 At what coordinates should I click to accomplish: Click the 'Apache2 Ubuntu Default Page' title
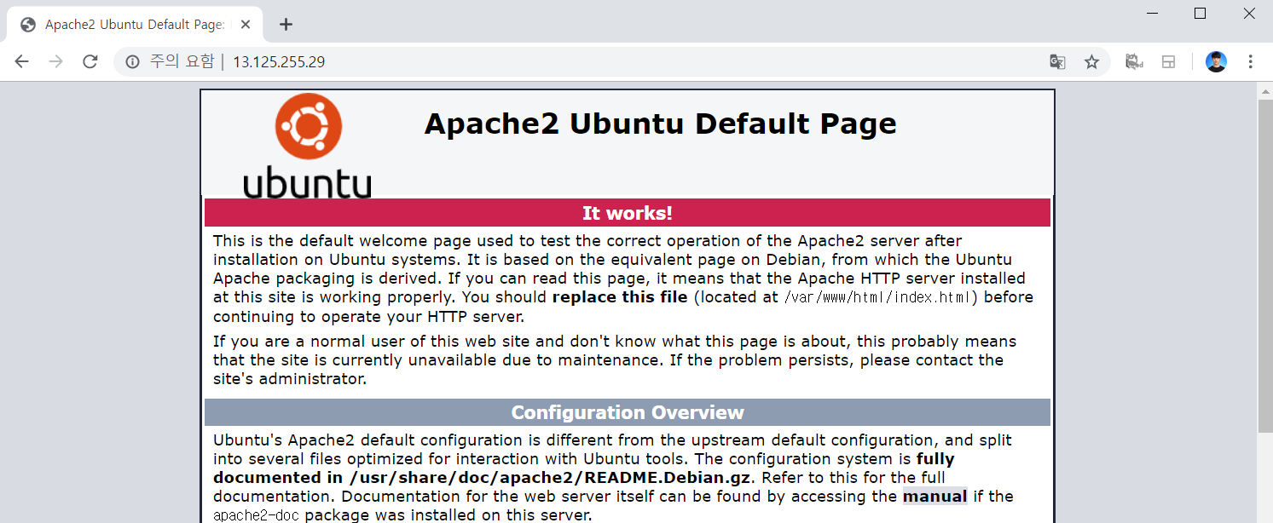tap(661, 124)
